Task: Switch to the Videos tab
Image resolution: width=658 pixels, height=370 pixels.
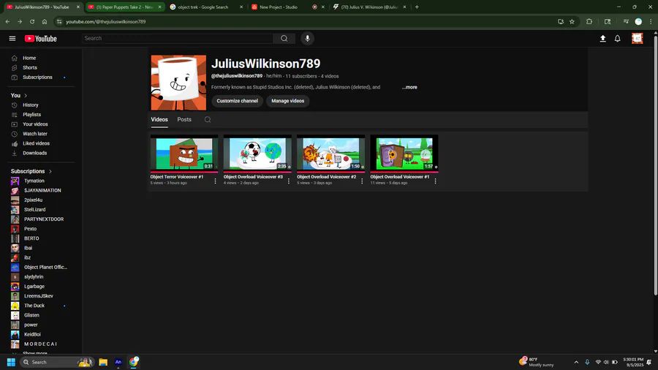Action: (159, 120)
